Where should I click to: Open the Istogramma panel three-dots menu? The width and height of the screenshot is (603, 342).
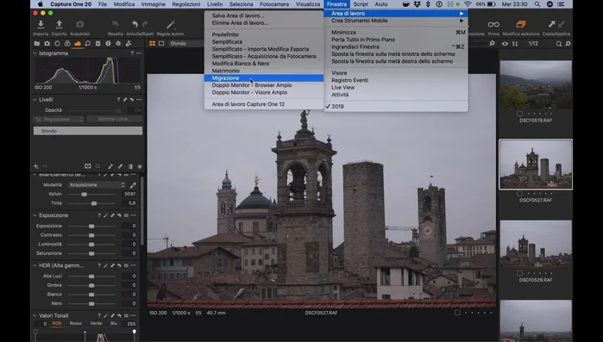click(x=139, y=53)
